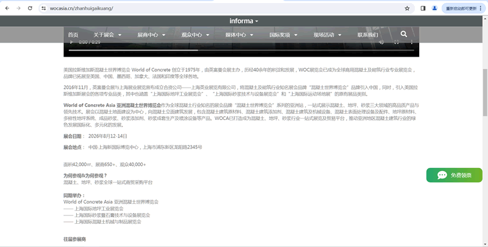Open 联系我们 menu item
Screen dimensions: 488x247
pos(367,35)
